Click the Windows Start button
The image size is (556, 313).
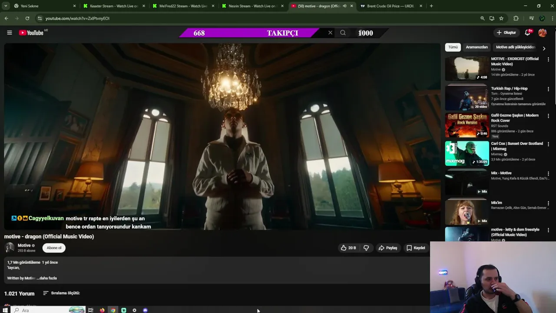coord(5,310)
